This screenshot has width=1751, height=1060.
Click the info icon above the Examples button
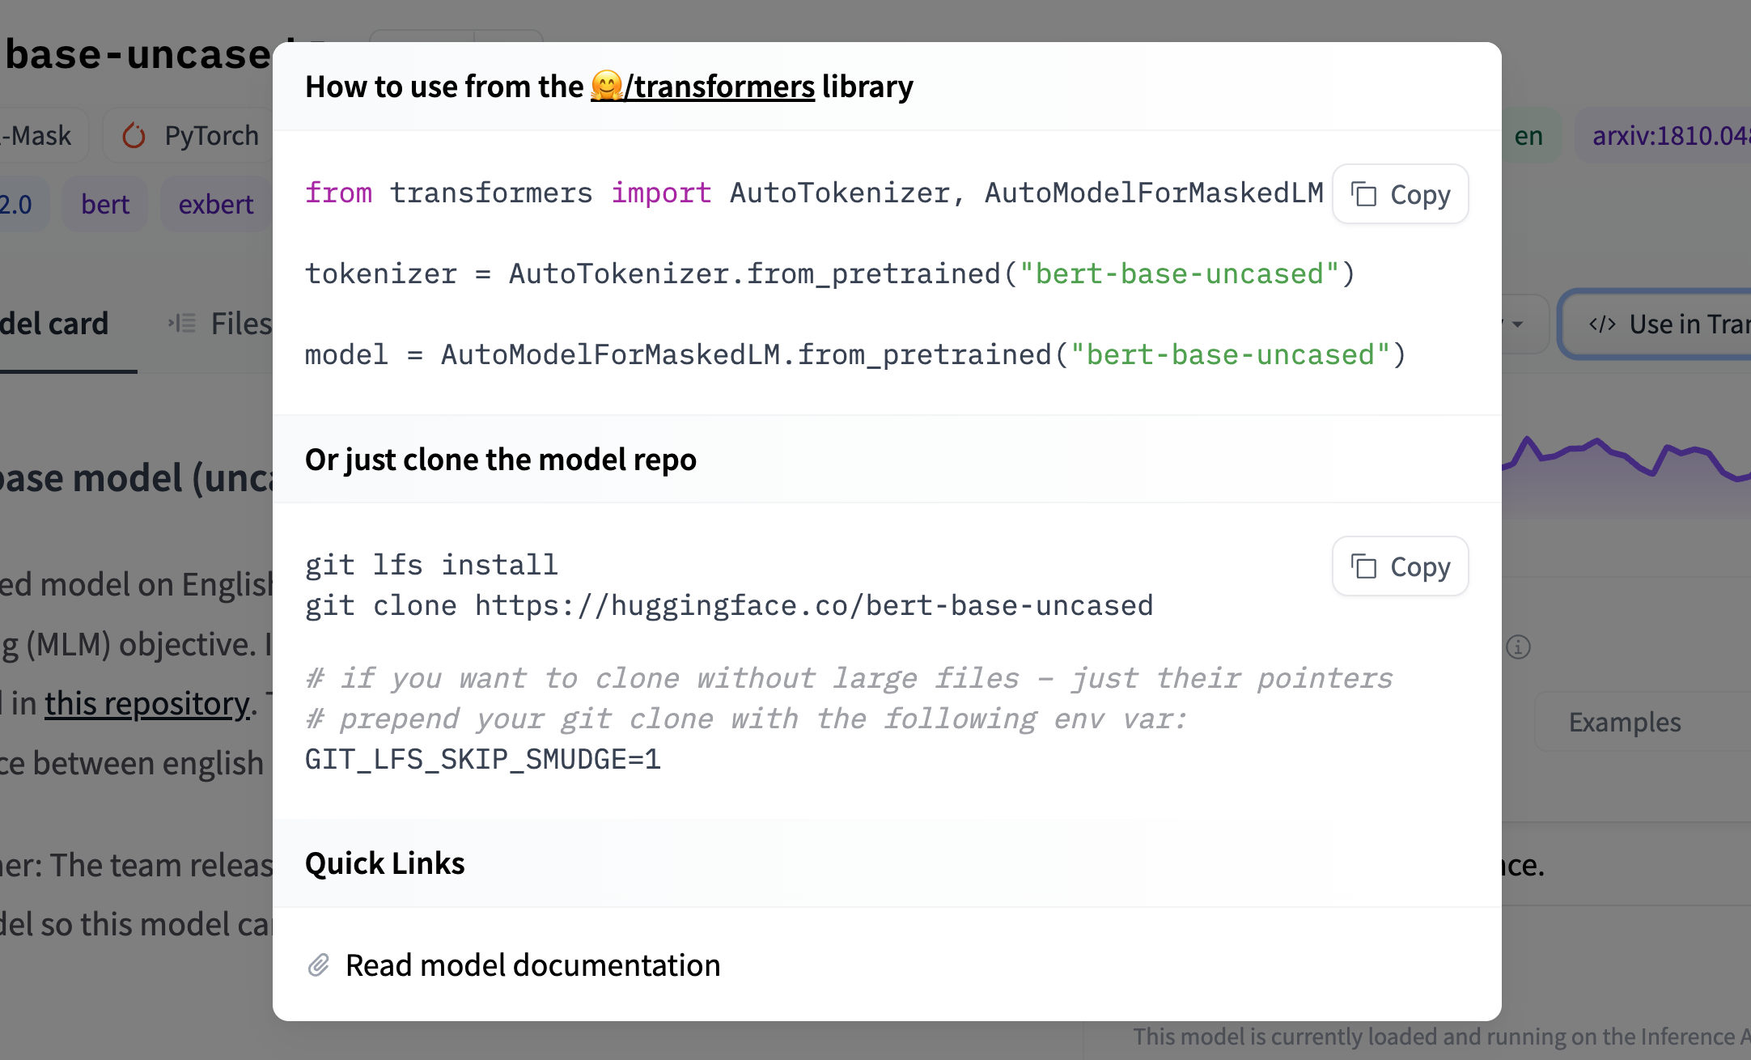[1517, 647]
